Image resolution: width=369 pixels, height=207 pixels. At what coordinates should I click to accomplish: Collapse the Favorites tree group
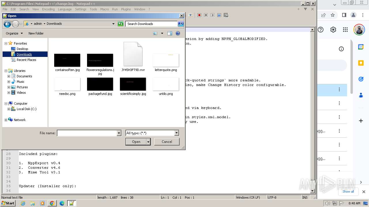(x=6, y=43)
